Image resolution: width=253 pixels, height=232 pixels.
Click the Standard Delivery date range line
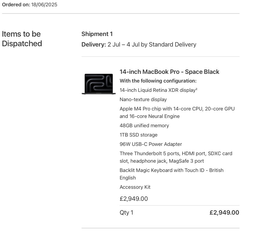pos(139,44)
